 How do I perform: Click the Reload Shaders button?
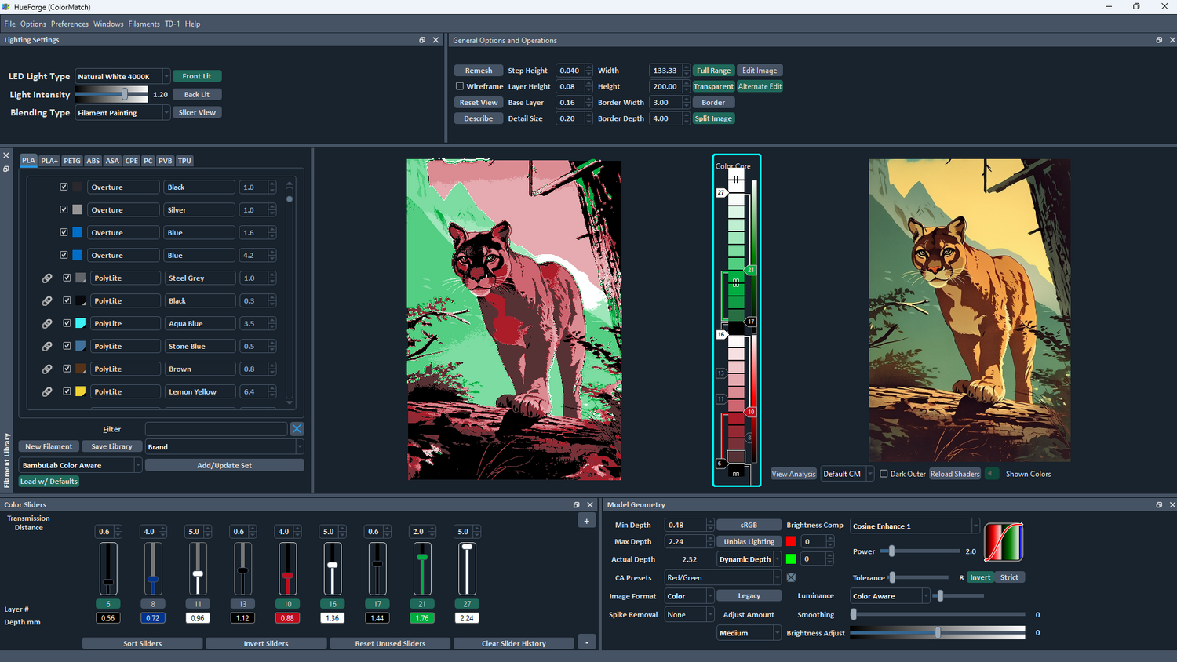click(x=954, y=473)
